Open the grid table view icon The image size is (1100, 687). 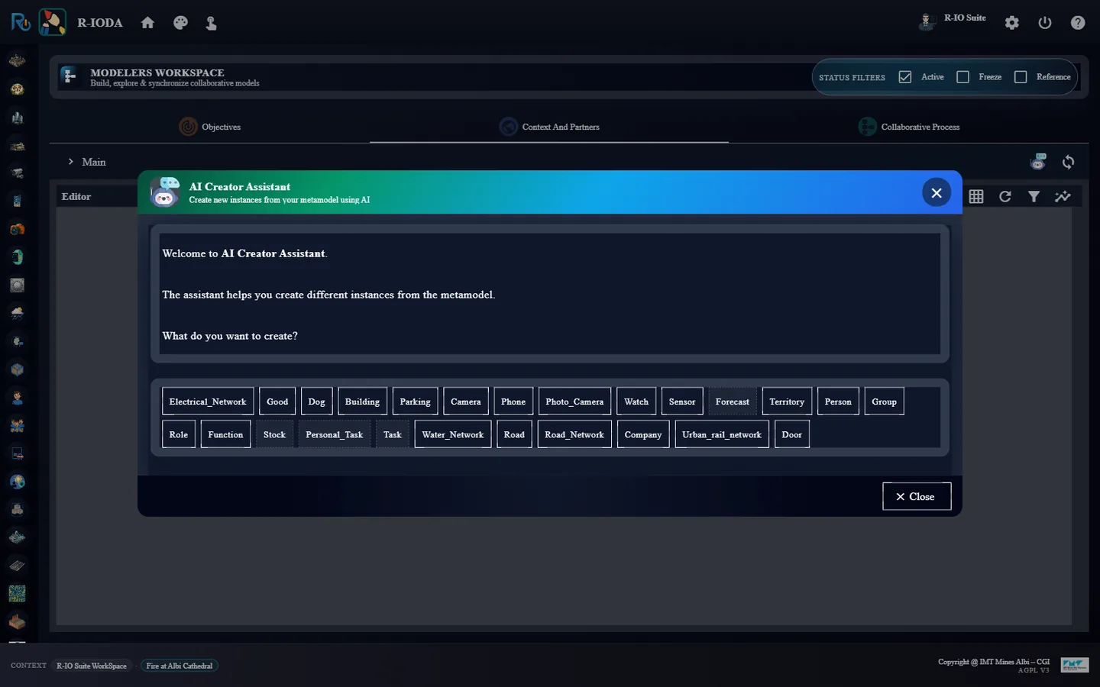click(x=976, y=196)
